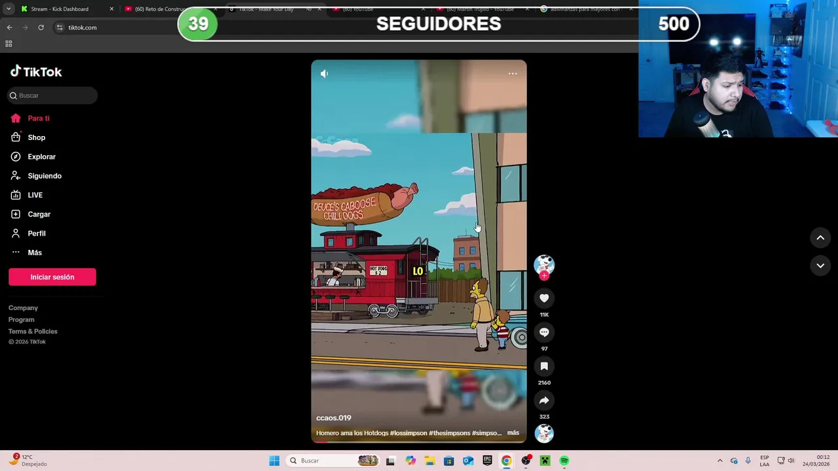838x471 pixels.
Task: Open the LIVE section
Action: click(27, 195)
